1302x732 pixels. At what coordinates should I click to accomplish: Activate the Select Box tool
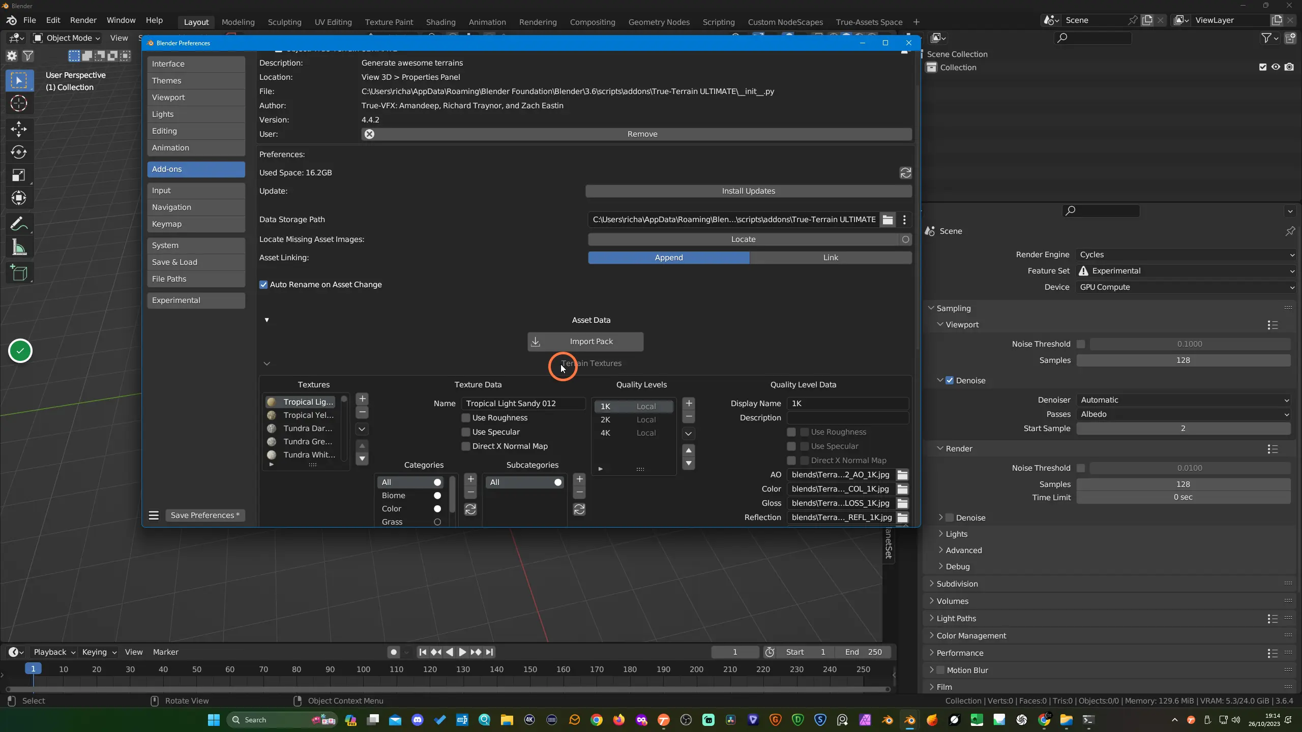(19, 80)
